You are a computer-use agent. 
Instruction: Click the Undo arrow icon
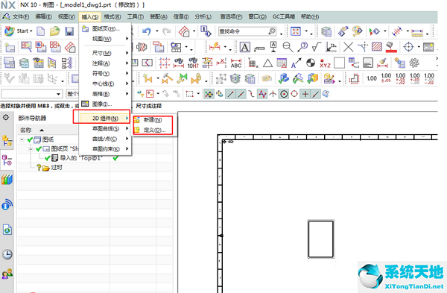click(147, 31)
